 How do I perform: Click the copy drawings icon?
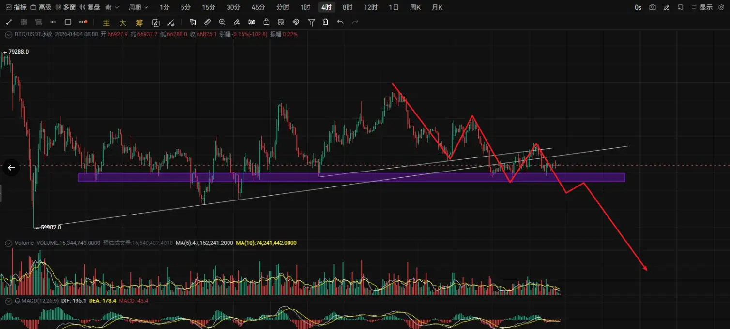[193, 22]
